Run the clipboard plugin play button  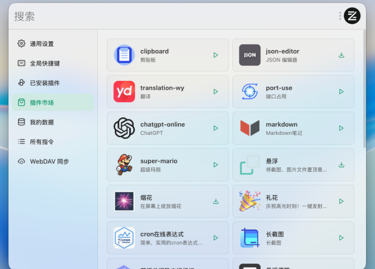point(216,55)
